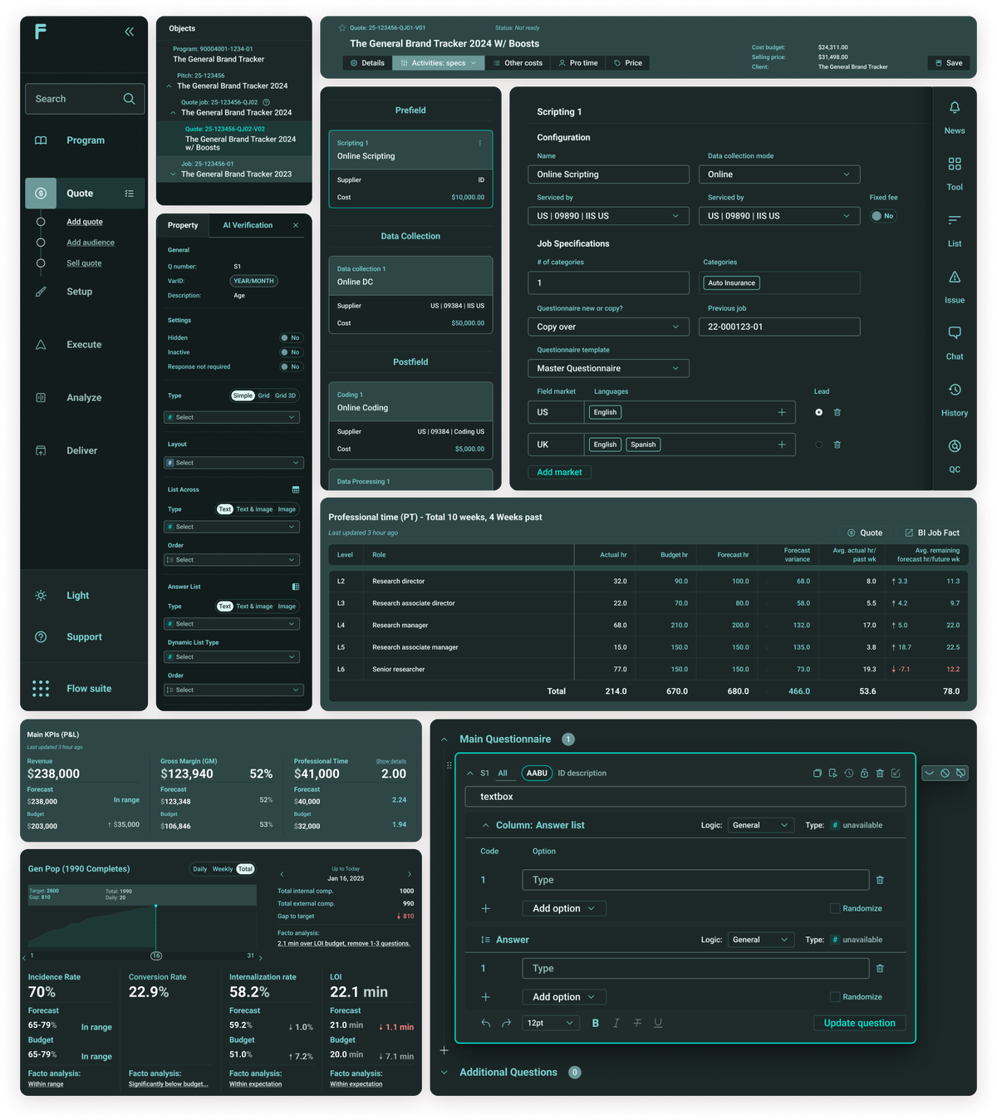
Task: Open the Issue warning icon
Action: 955,277
